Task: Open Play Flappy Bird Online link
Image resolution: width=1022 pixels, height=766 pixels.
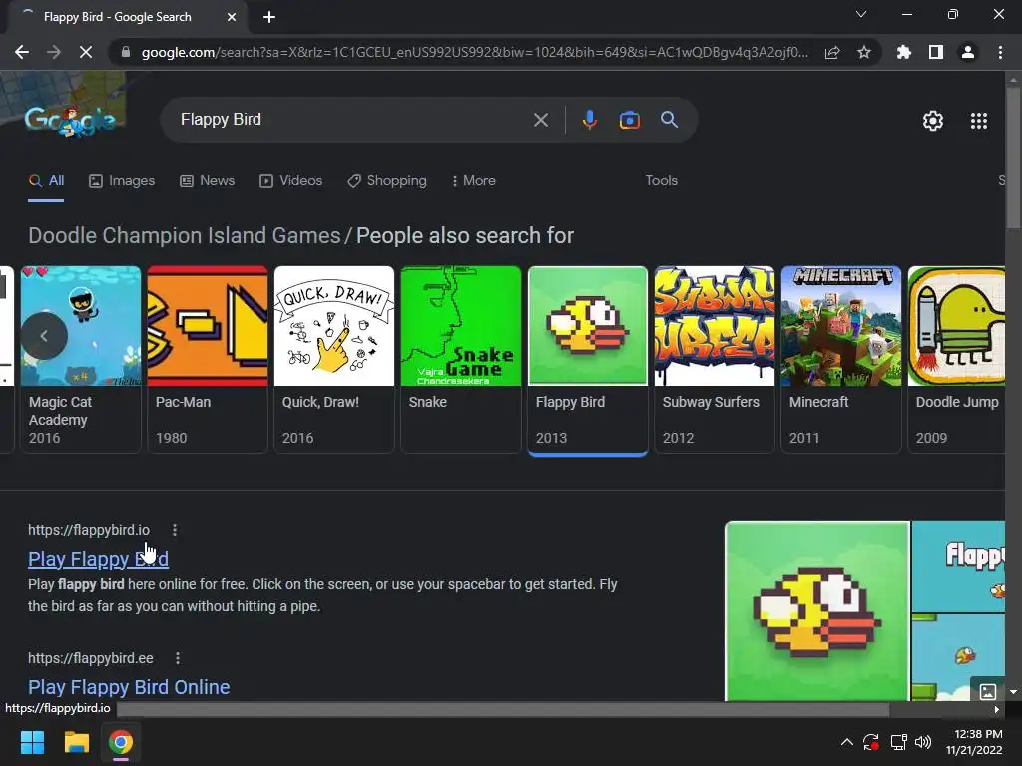Action: pos(129,687)
